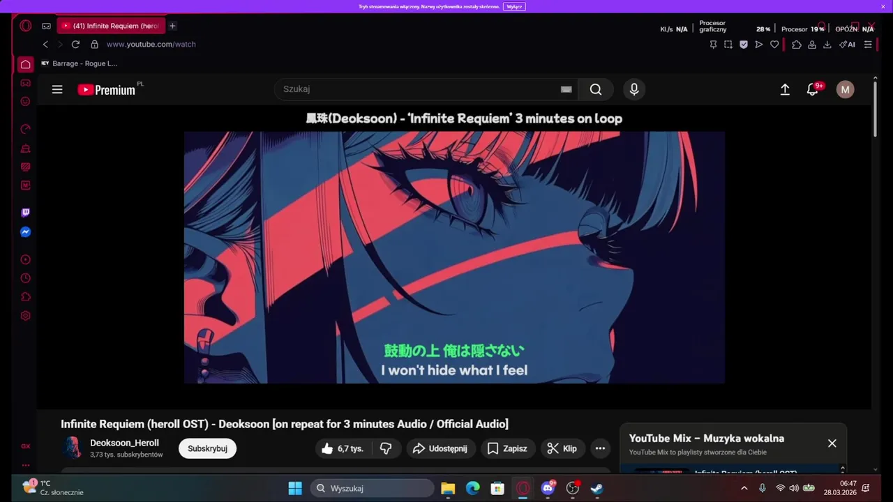Open the browser downloads icon
The height and width of the screenshot is (502, 893).
827,44
